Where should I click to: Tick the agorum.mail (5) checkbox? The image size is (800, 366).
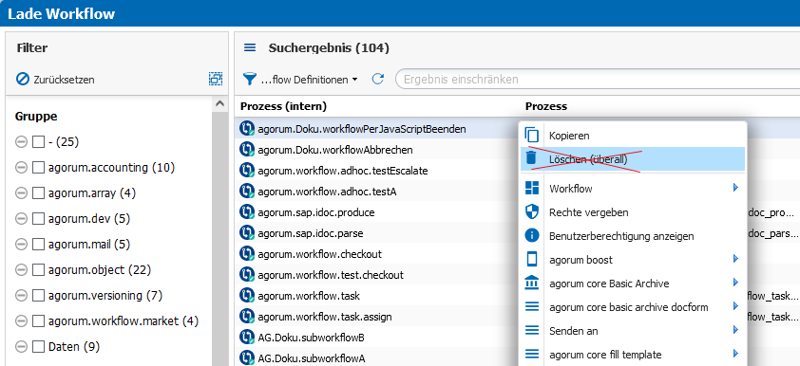pos(38,245)
